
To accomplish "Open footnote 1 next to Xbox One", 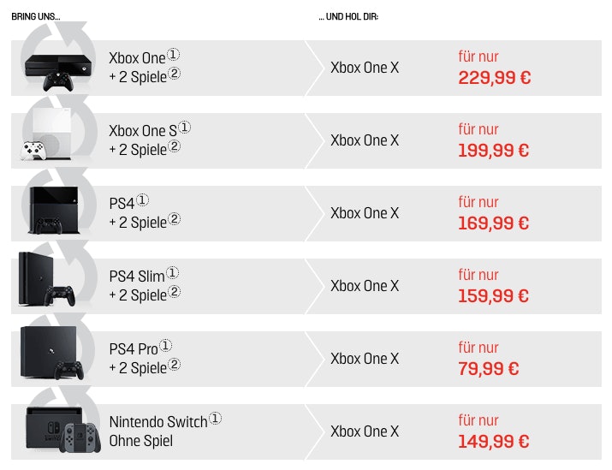I will point(173,54).
